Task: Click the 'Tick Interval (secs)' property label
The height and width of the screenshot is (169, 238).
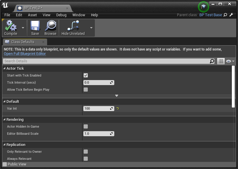Action: point(22,82)
